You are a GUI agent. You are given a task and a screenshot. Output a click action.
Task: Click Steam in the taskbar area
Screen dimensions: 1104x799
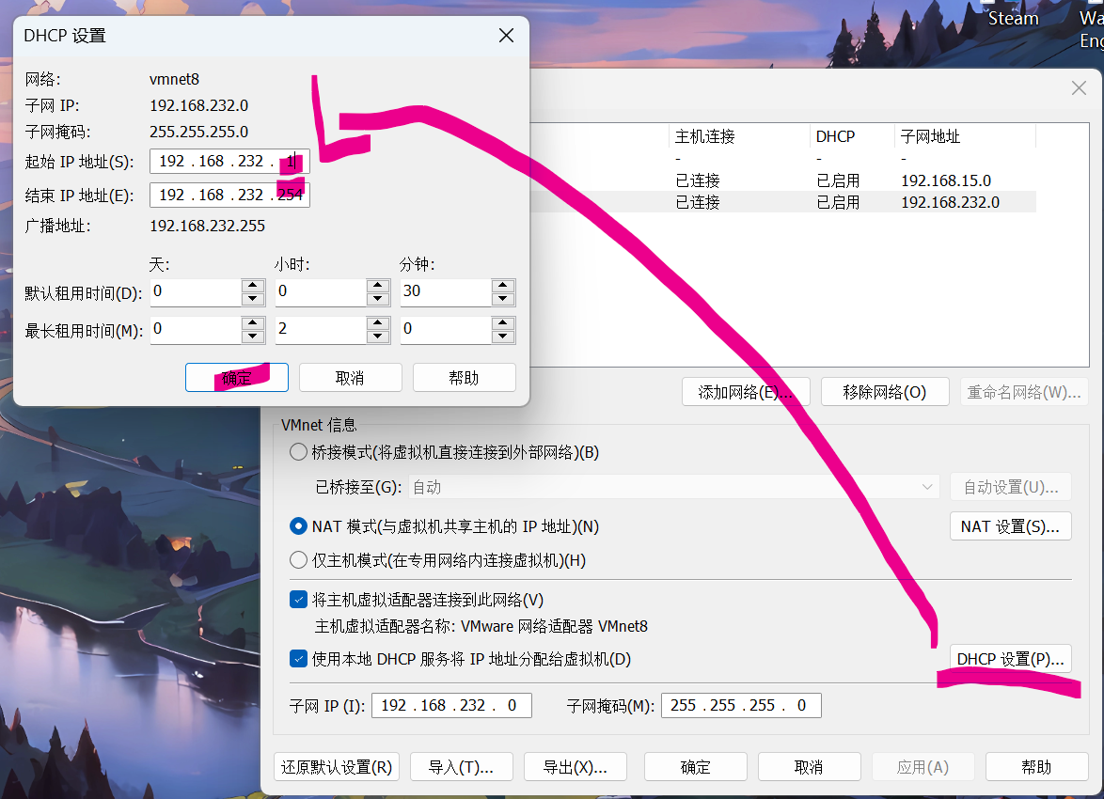click(1013, 18)
